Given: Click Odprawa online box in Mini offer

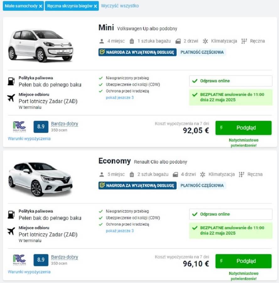Looking at the screenshot, I should pyautogui.click(x=230, y=81).
